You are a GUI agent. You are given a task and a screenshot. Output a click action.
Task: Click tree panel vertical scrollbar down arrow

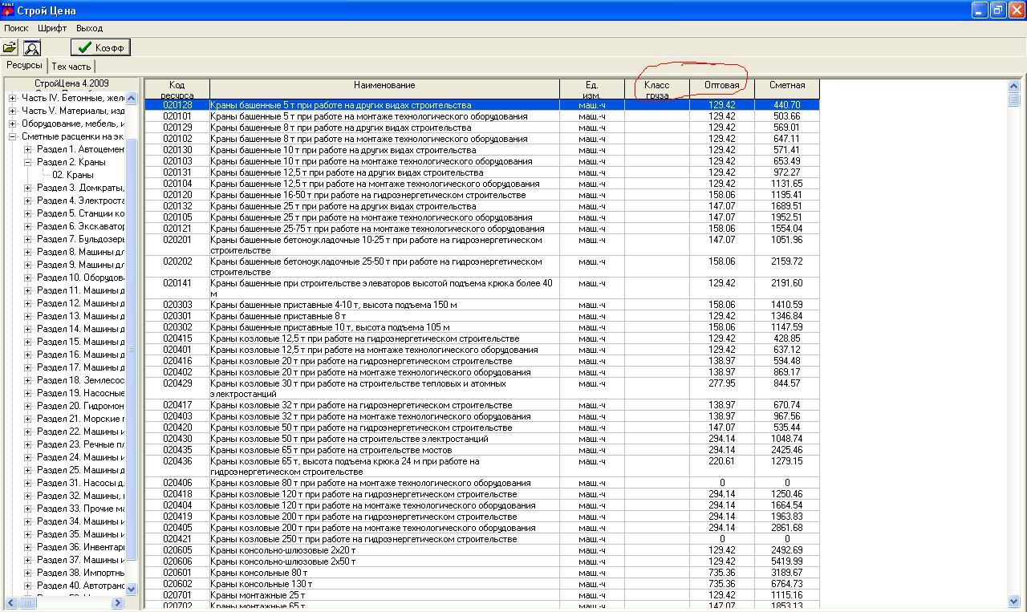[x=132, y=589]
